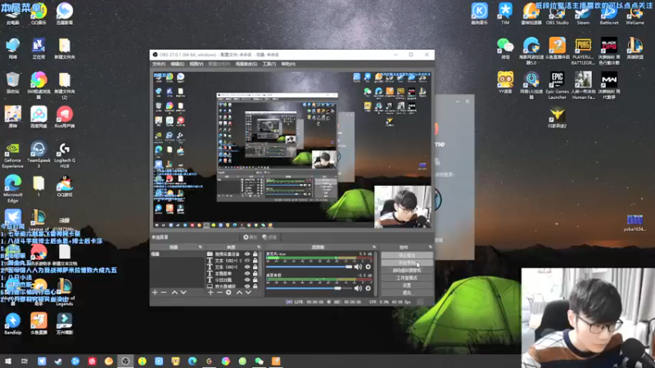
Task: Toggle the lock on 本周菜单 source
Action: click(255, 274)
